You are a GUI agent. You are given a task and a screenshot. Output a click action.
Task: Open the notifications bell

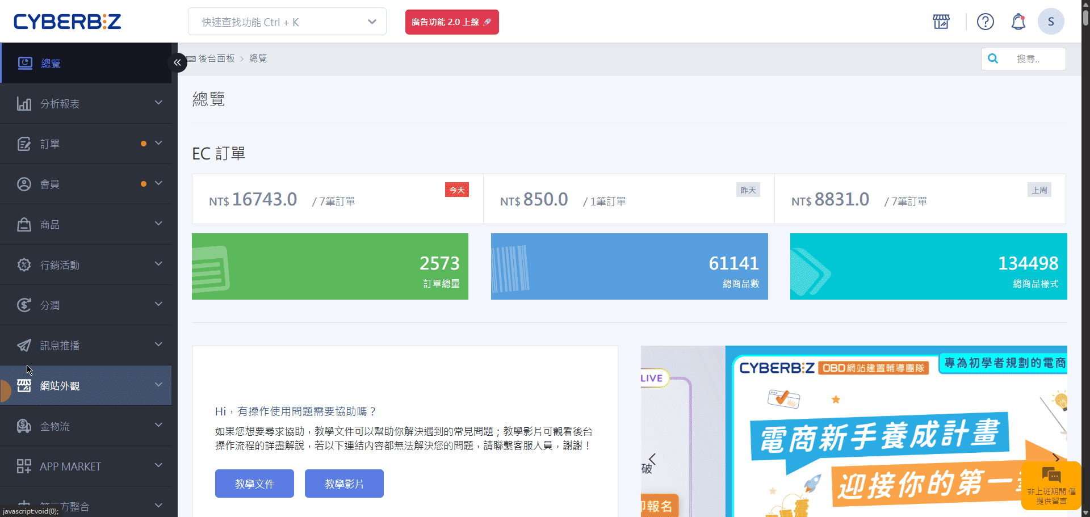click(1018, 22)
